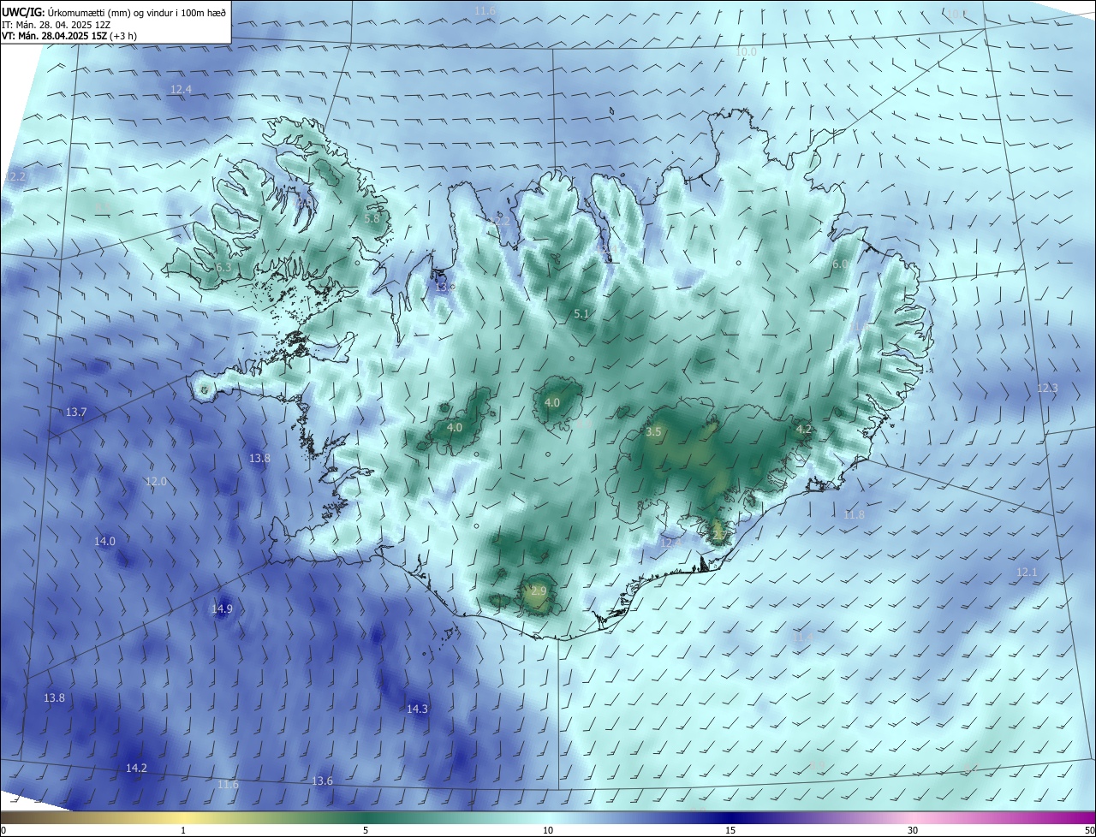The image size is (1096, 837).
Task: Click the 2.9 value label on the southern glacier
Action: tap(539, 591)
